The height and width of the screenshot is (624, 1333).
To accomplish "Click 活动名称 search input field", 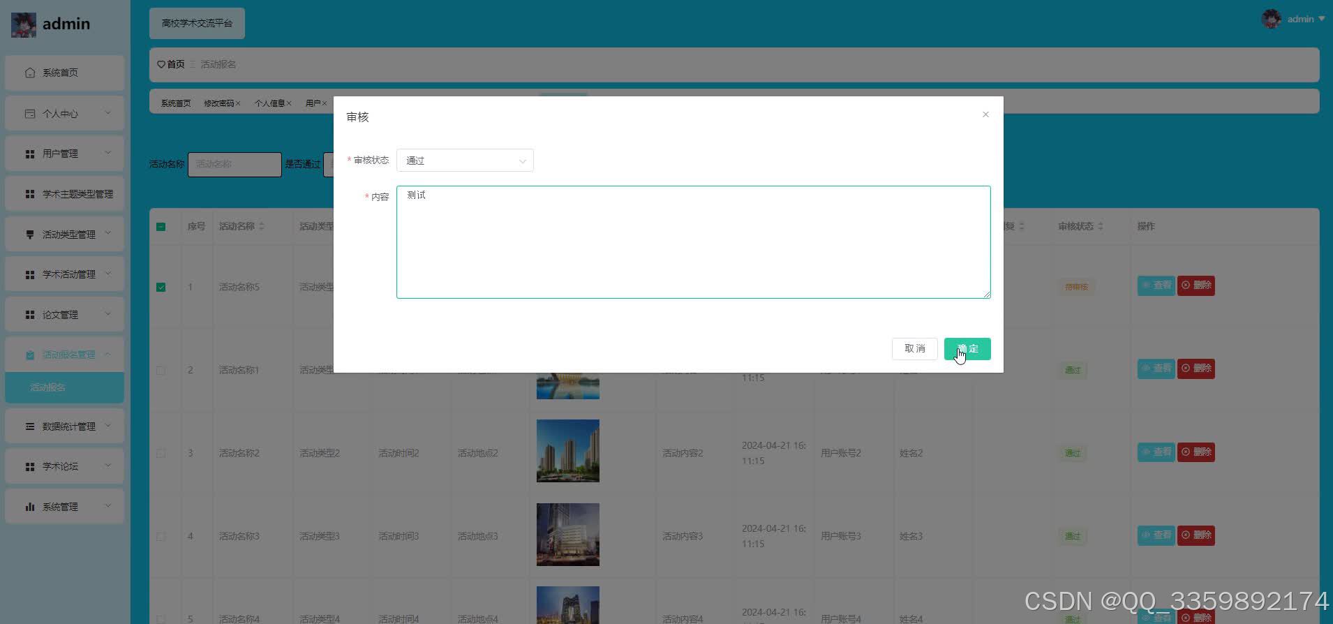I will [x=234, y=164].
